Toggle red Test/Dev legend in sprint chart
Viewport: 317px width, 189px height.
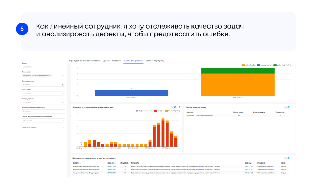click(x=159, y=111)
